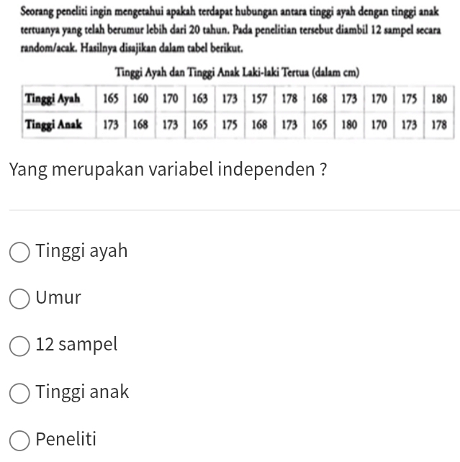Click the "Tinggi Ayah" table row header
Screen dimensions: 460x462
[x=52, y=98]
